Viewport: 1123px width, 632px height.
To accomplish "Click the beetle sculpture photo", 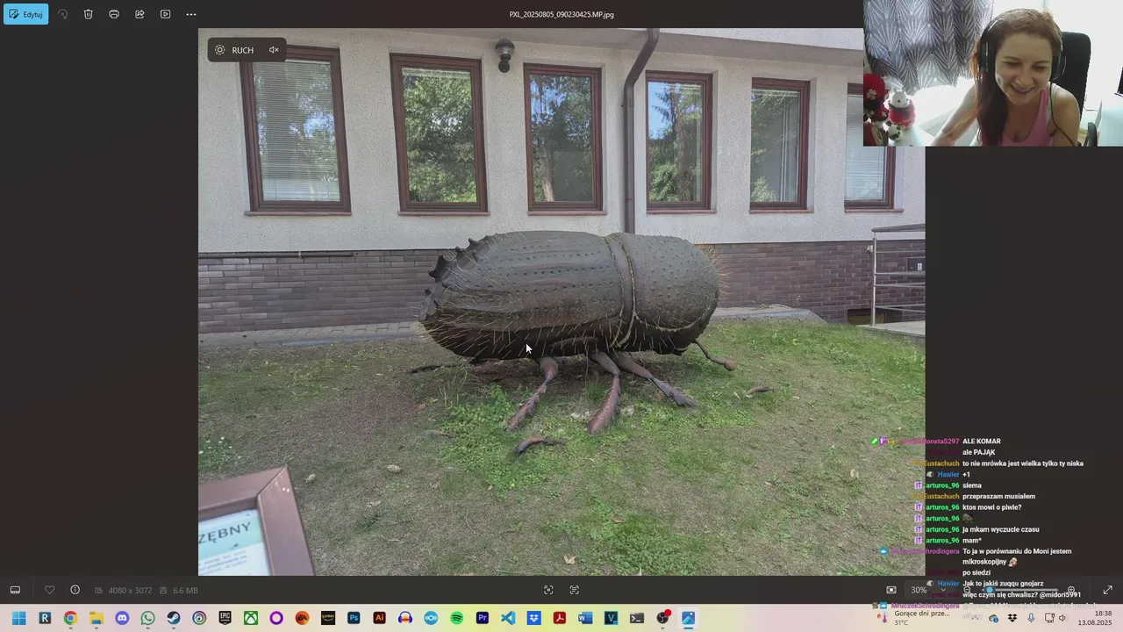I will [561, 302].
